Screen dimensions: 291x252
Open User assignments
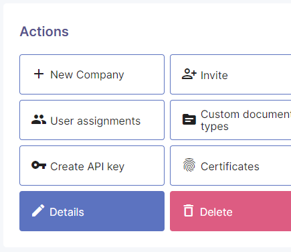[92, 120]
